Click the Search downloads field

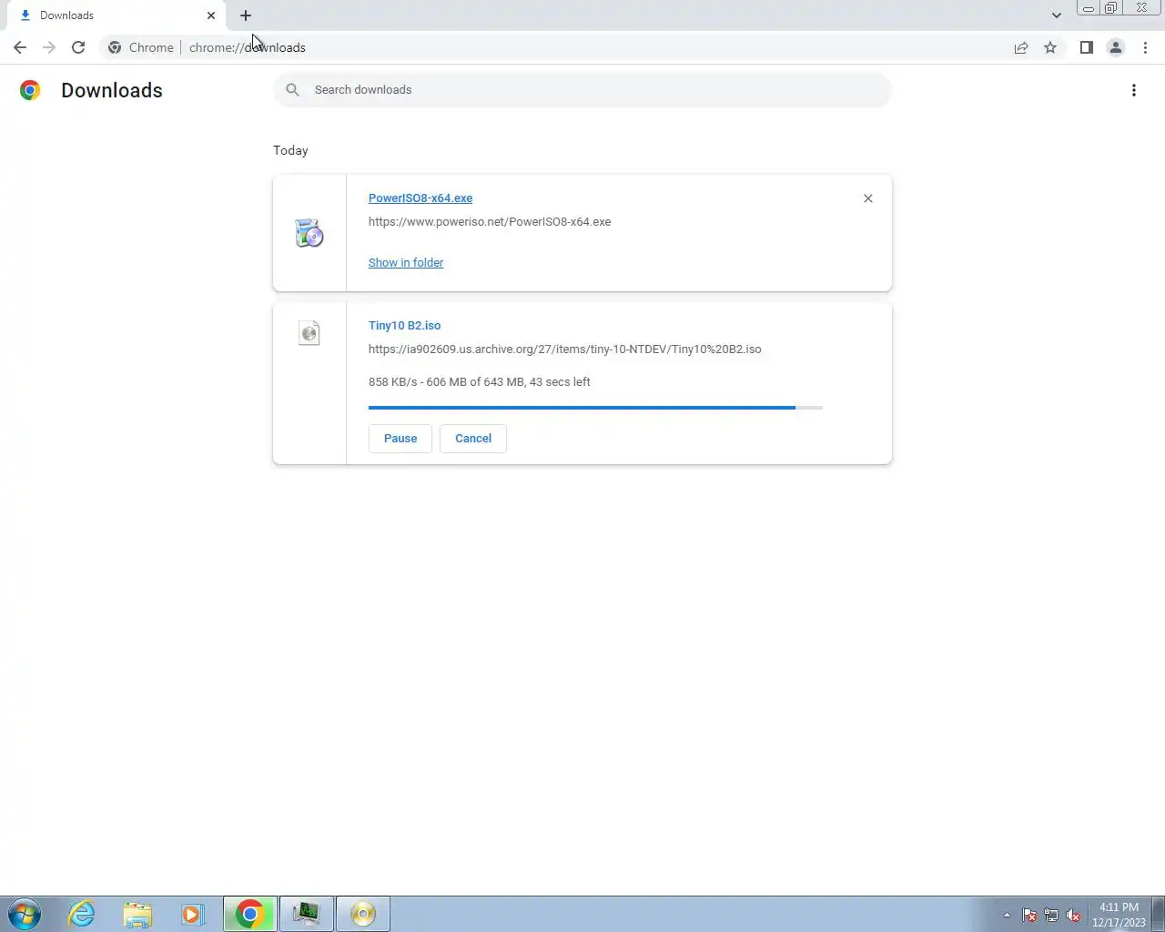(582, 90)
